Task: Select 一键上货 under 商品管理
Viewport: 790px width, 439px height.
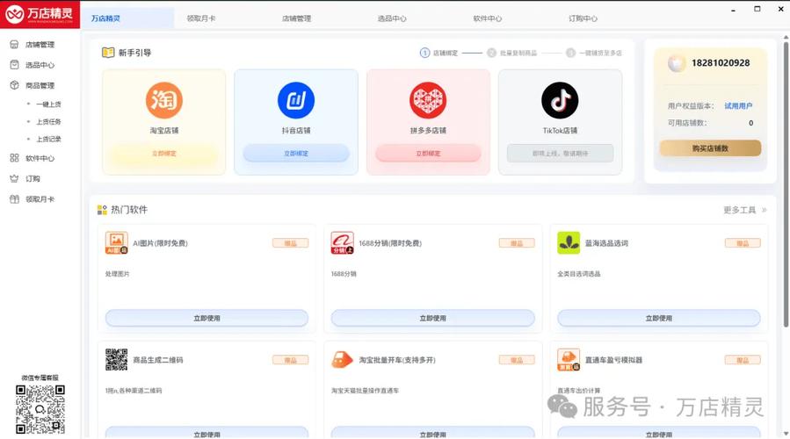Action: 48,104
